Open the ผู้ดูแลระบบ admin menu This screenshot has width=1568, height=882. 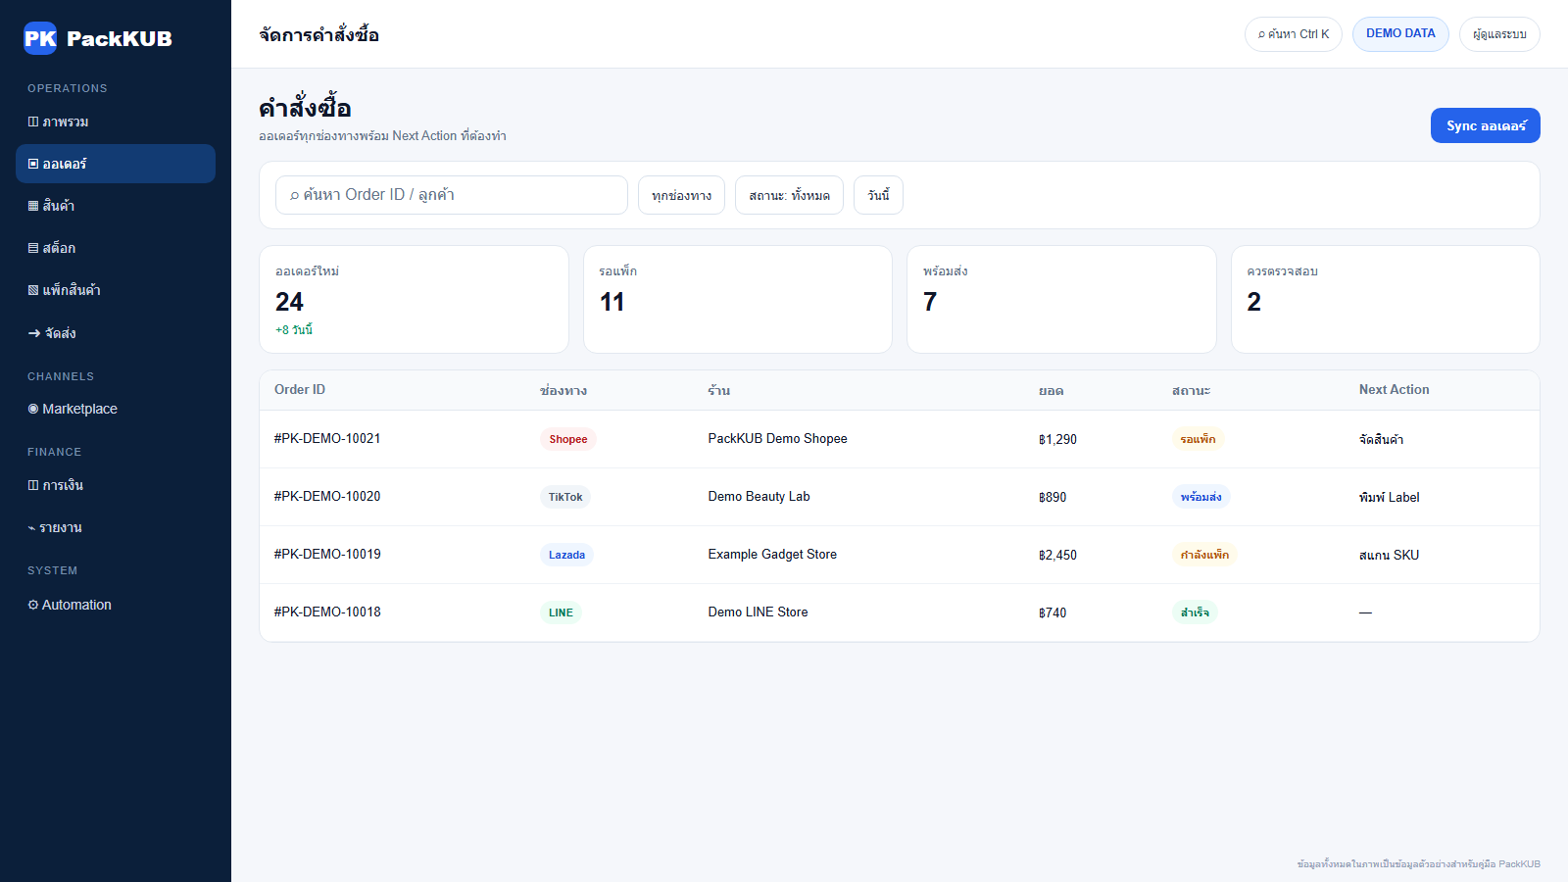[1499, 34]
